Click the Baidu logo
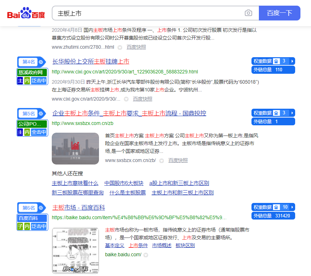The image size is (311, 276). [x=26, y=13]
